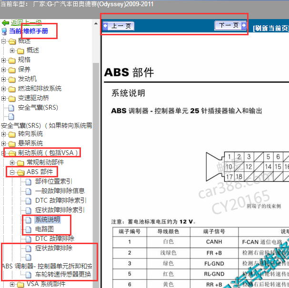Open 一般故障排除信息 page

click(60, 191)
